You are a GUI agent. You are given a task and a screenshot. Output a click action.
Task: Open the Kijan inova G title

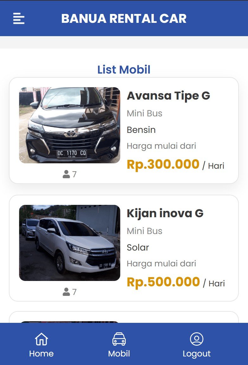click(x=165, y=213)
